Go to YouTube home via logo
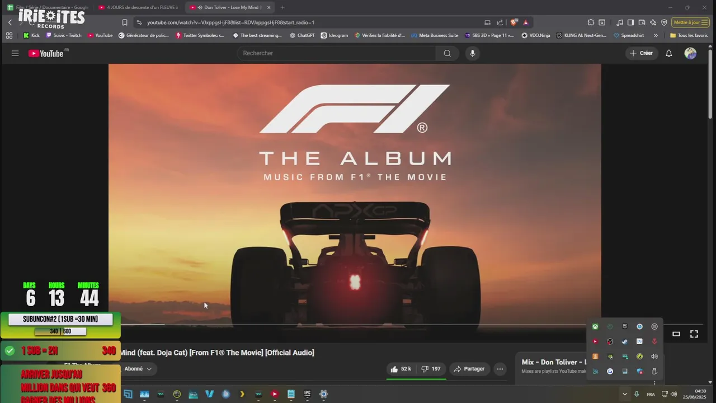The image size is (716, 403). pyautogui.click(x=46, y=53)
